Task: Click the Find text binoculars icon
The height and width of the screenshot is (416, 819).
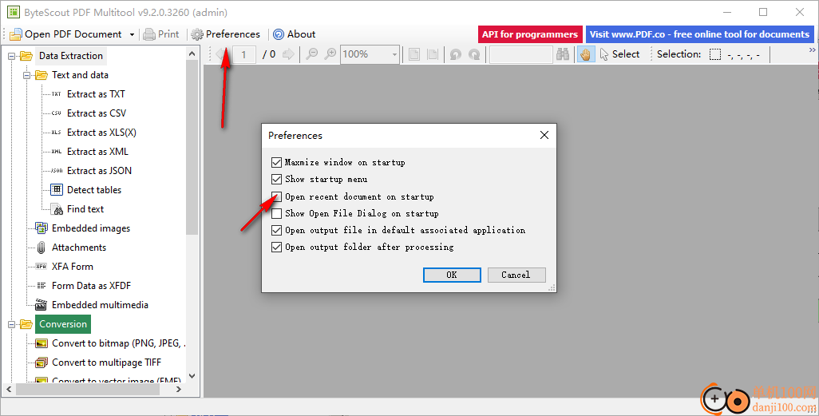Action: (x=57, y=209)
